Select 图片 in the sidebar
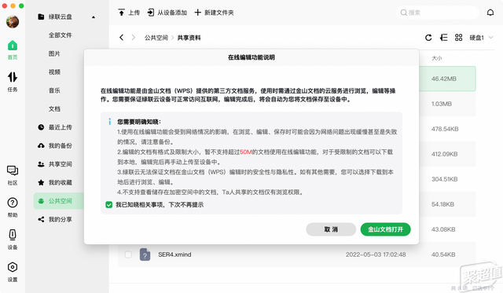 coord(54,53)
